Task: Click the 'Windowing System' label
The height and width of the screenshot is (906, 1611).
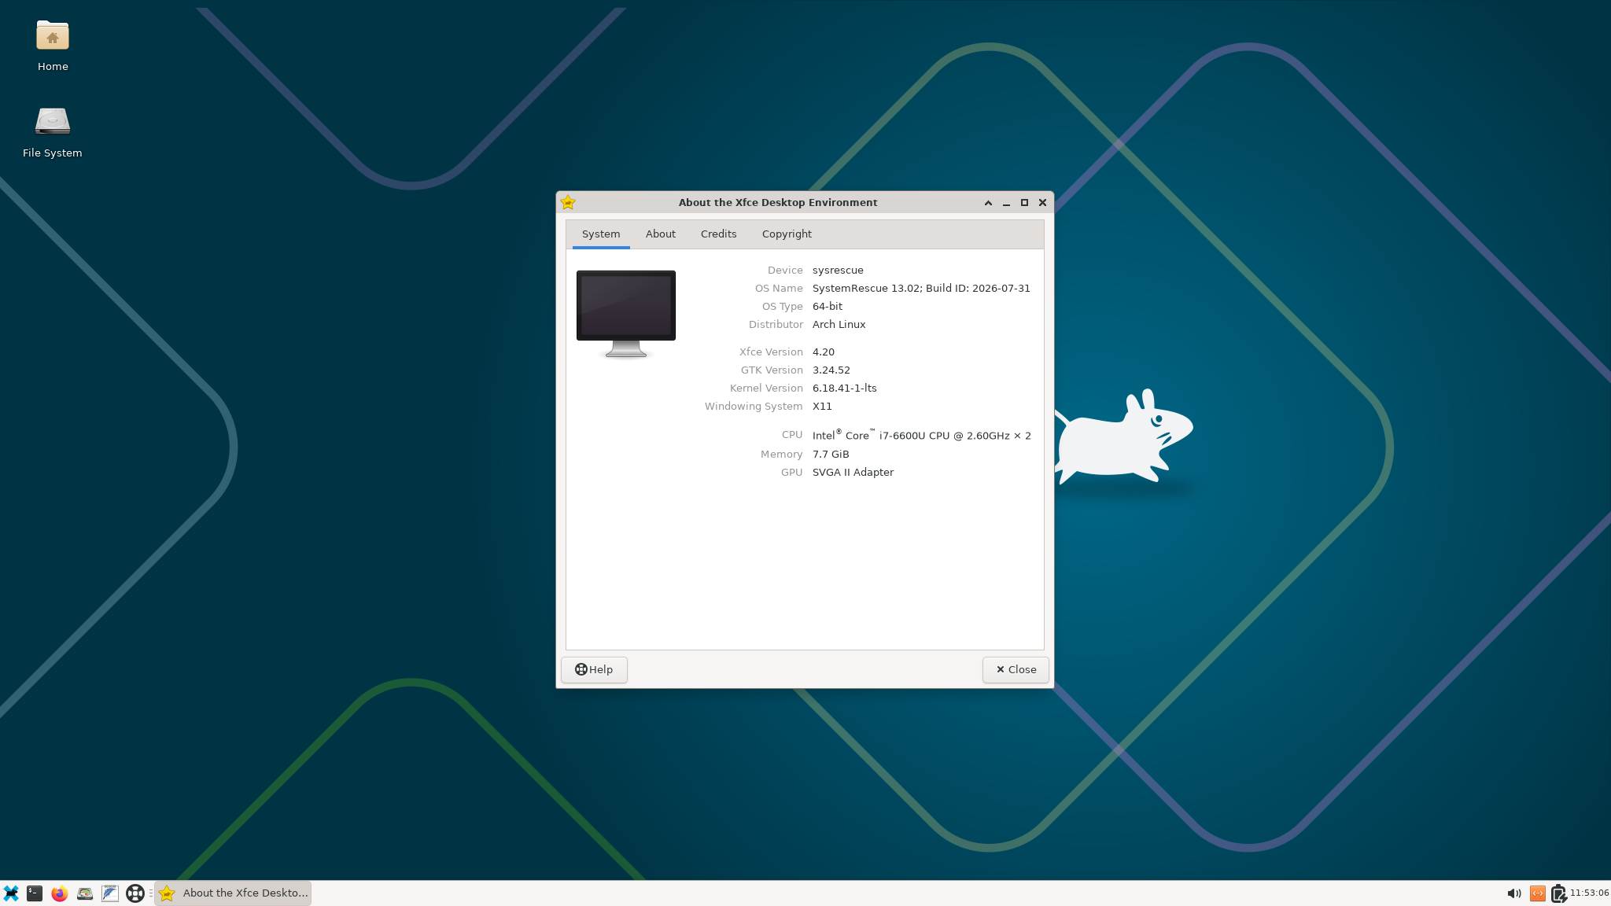Action: click(x=754, y=407)
